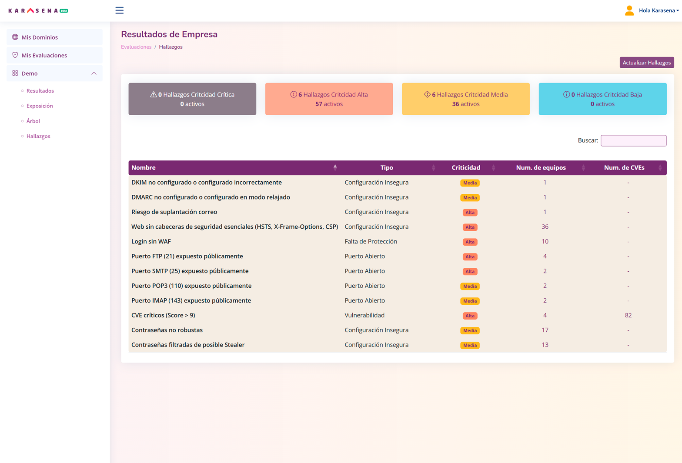Viewport: 682px width, 463px height.
Task: Sort table by Nombre column
Action: pos(233,168)
